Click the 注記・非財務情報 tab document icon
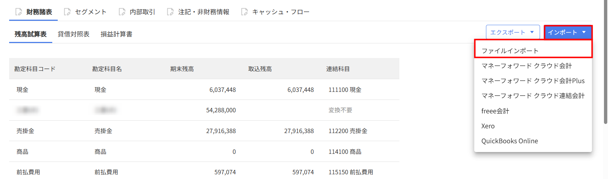Screen dimensions: 608x179 coord(170,12)
